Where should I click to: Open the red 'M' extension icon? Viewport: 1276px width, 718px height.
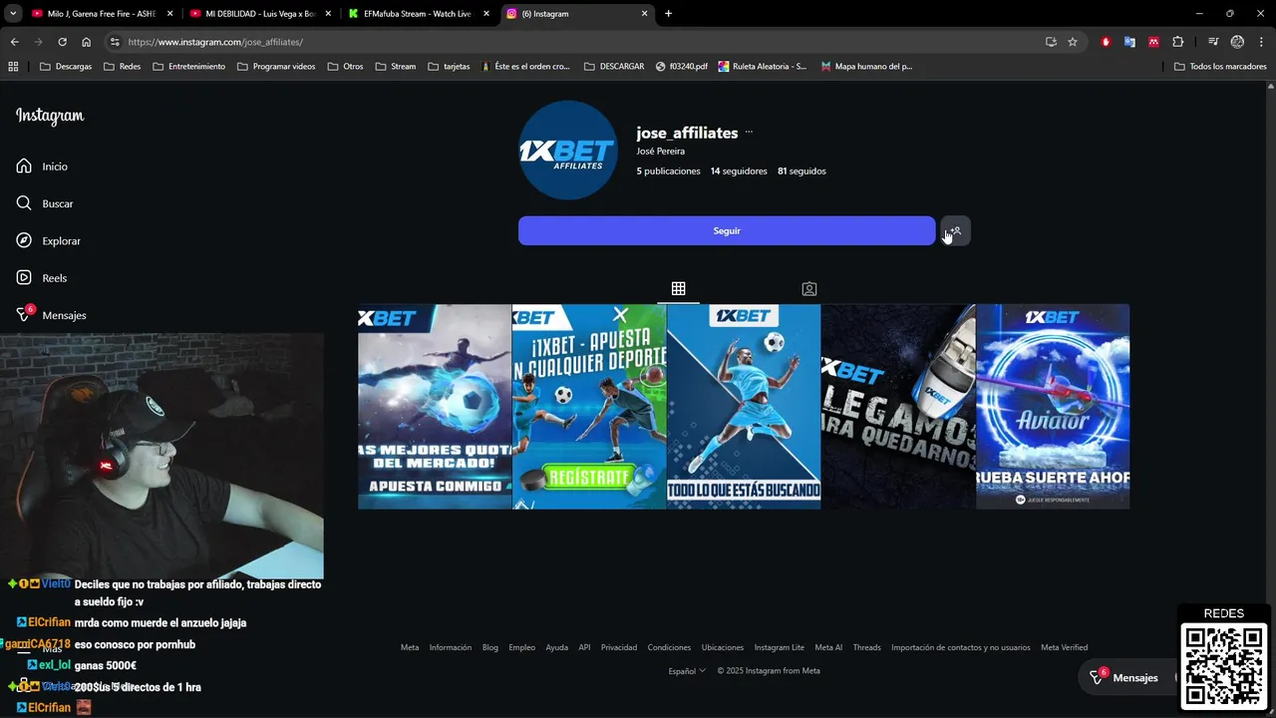(x=1153, y=42)
